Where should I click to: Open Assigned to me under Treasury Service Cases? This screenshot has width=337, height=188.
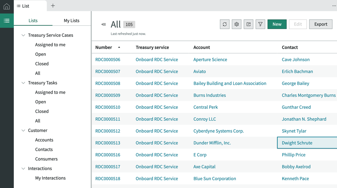tap(50, 45)
